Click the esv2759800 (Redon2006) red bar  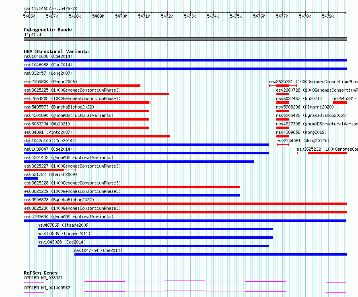coord(82,86)
